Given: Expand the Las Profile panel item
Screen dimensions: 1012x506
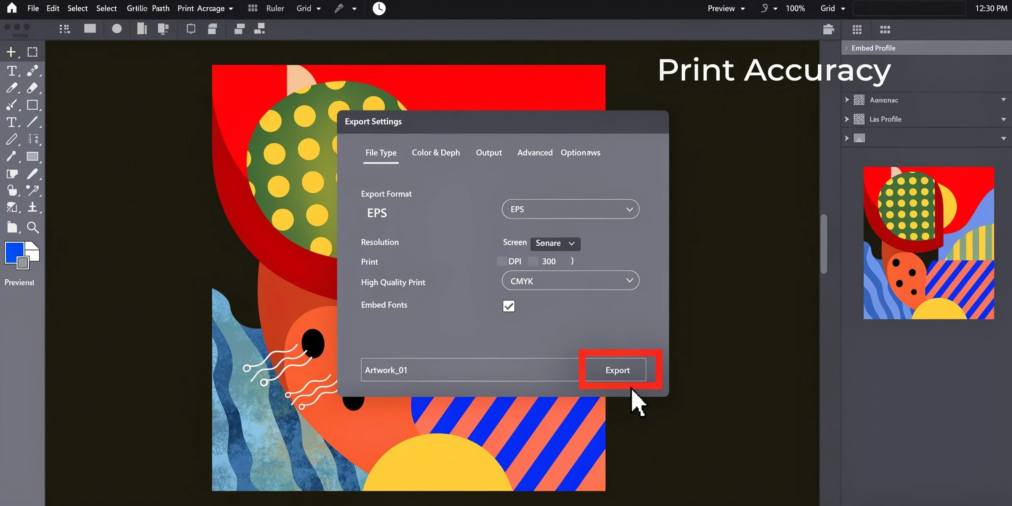Looking at the screenshot, I should (x=847, y=119).
